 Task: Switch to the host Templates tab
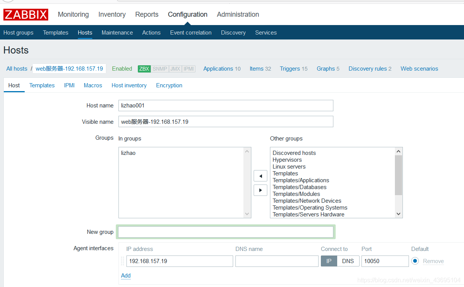point(42,85)
